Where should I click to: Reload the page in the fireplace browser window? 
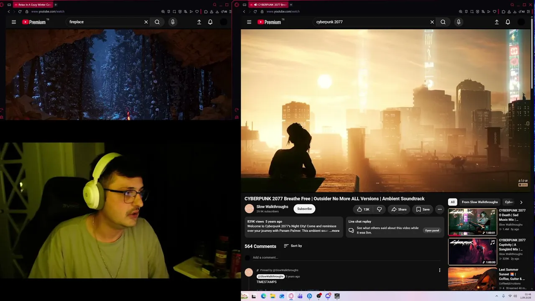20,12
